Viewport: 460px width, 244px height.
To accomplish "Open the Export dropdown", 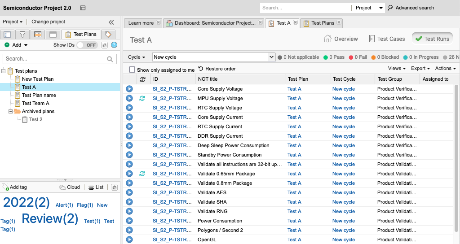I will point(420,68).
